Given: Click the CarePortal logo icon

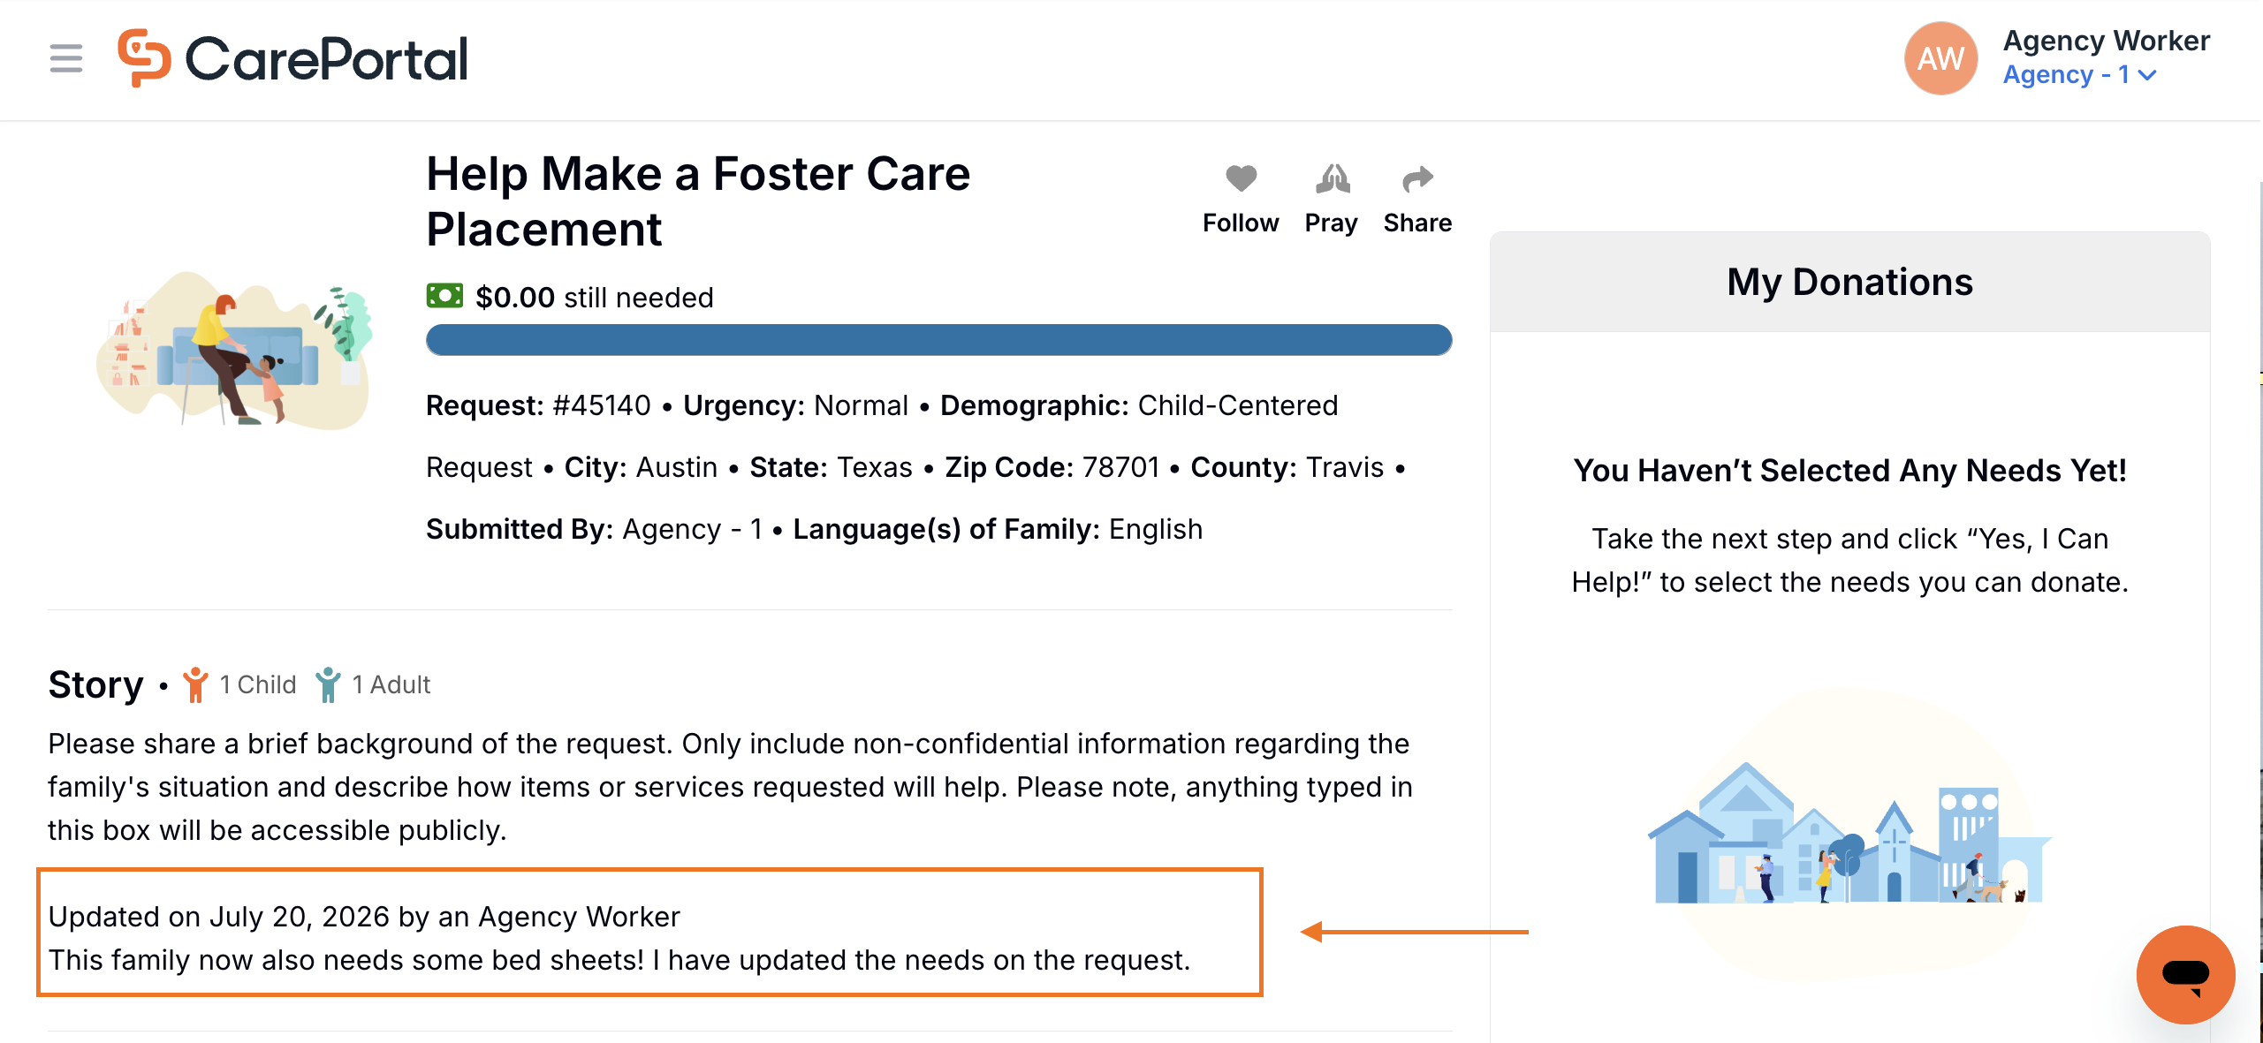Looking at the screenshot, I should click(x=144, y=58).
